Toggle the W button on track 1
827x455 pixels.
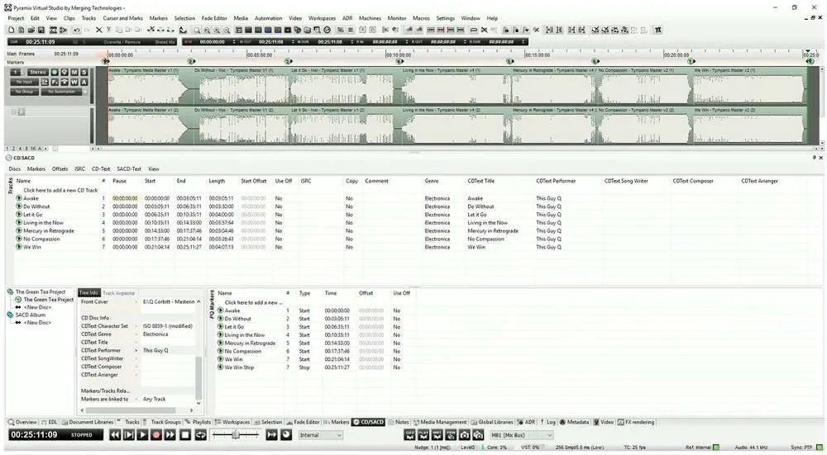74,82
